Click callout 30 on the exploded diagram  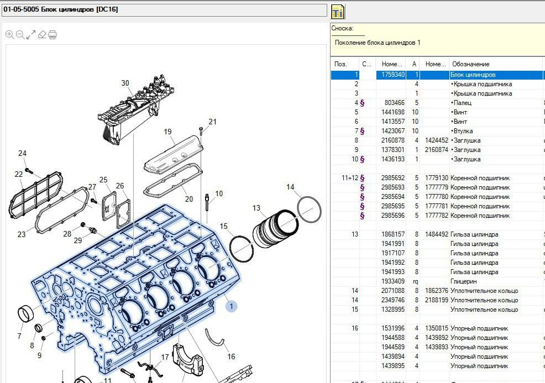(125, 83)
